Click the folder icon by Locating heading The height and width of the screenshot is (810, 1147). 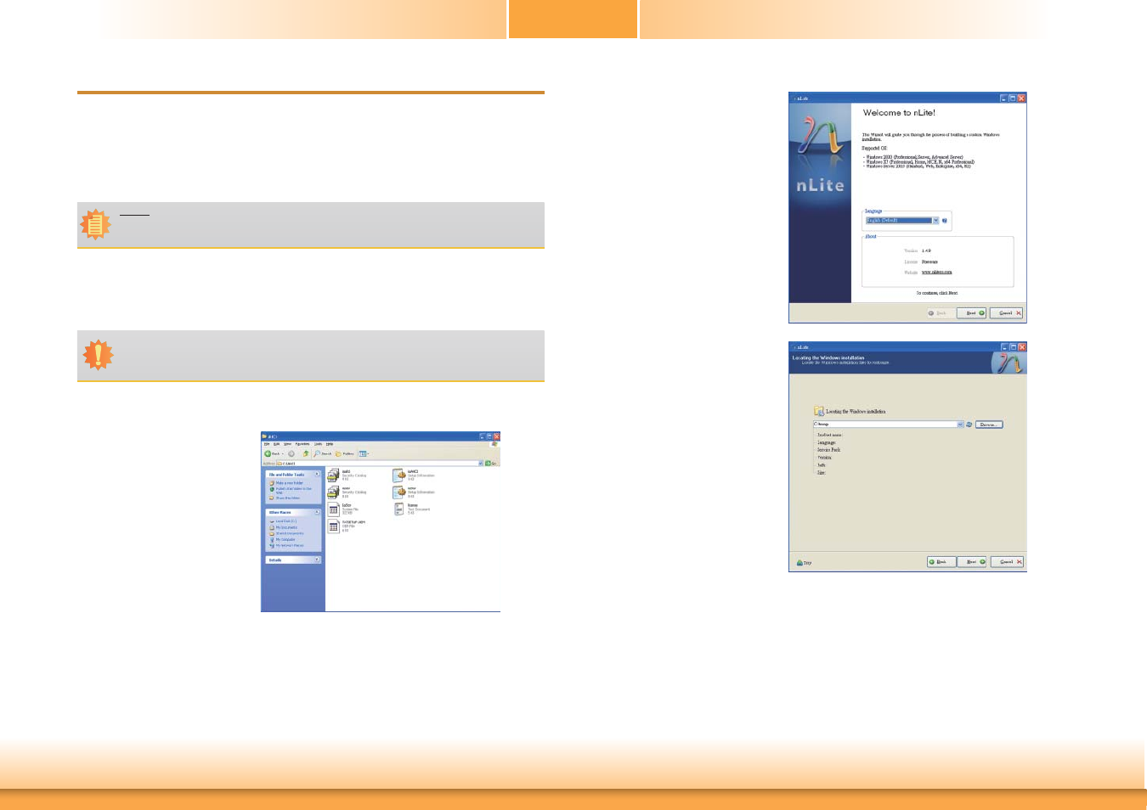click(819, 411)
